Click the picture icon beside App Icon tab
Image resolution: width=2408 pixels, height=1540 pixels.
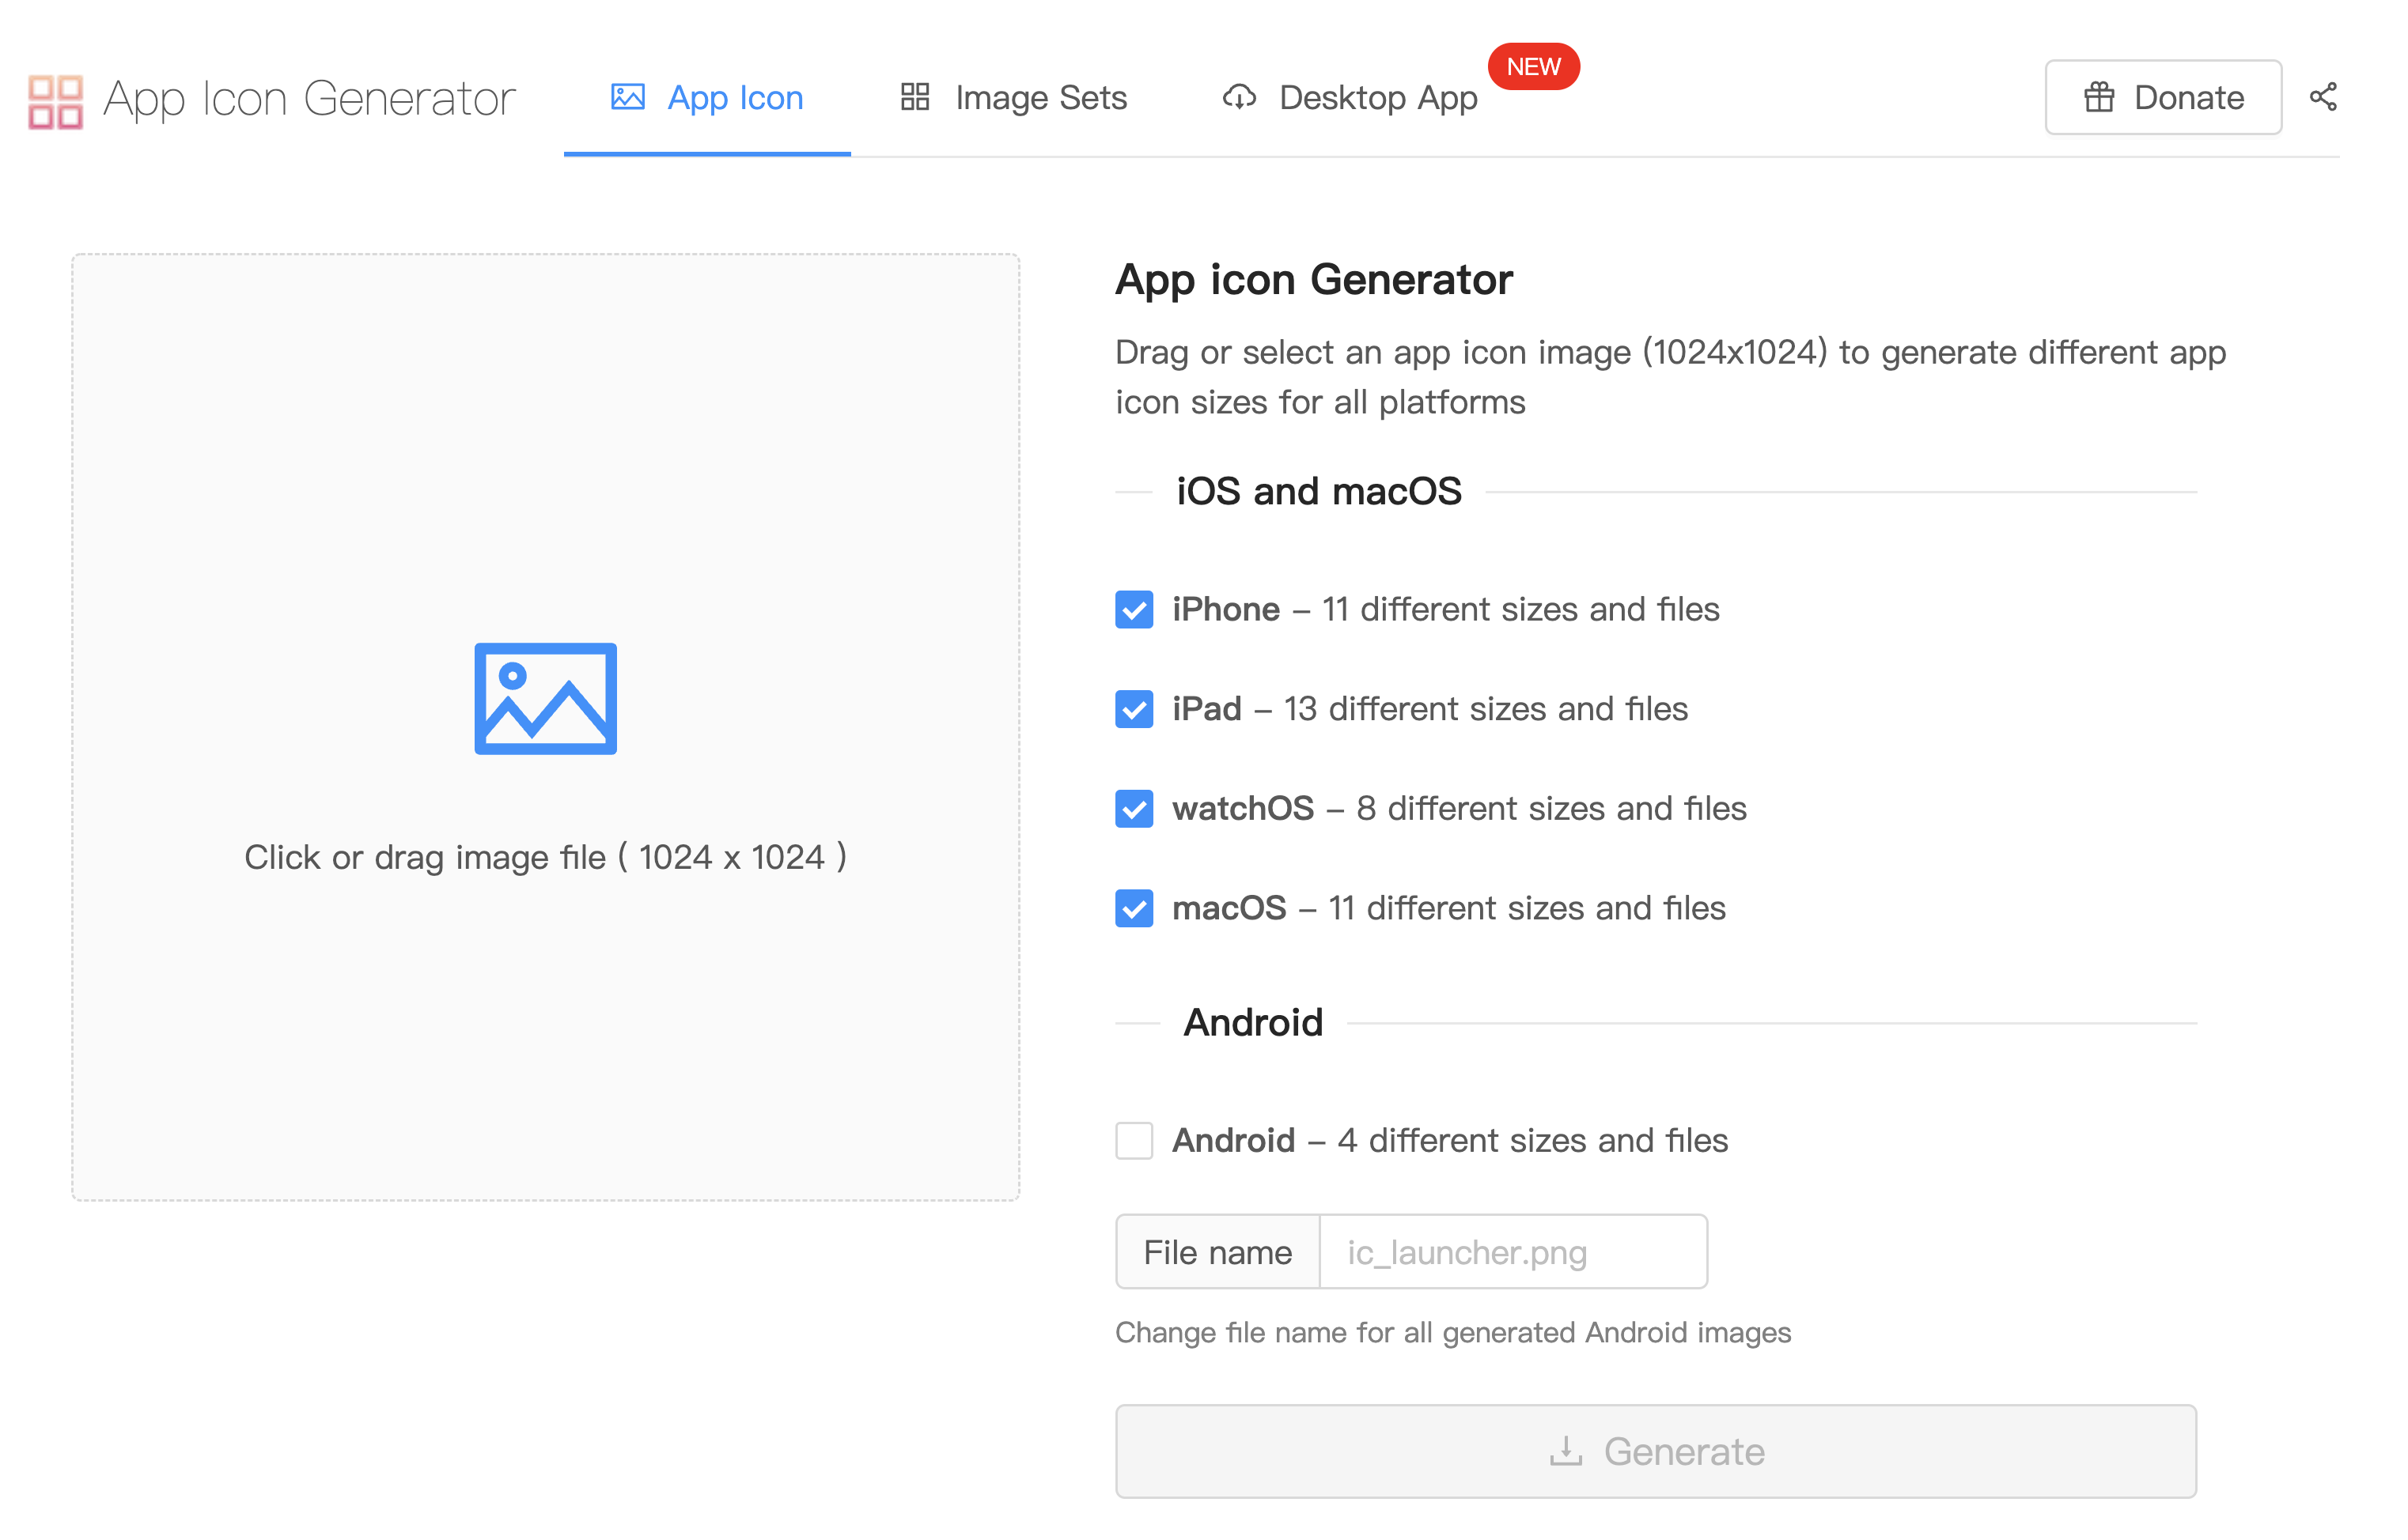click(627, 98)
